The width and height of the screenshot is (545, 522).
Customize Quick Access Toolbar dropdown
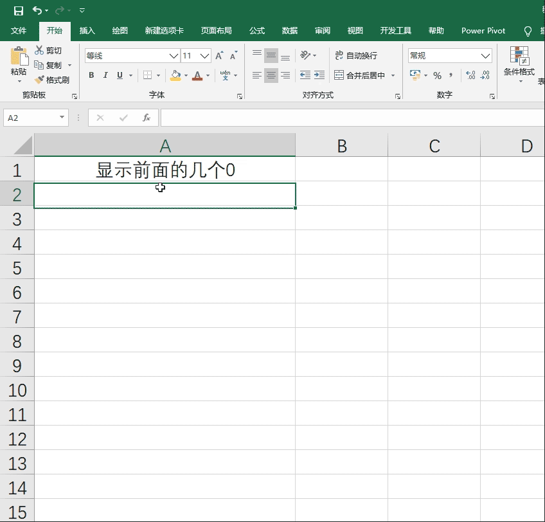82,11
